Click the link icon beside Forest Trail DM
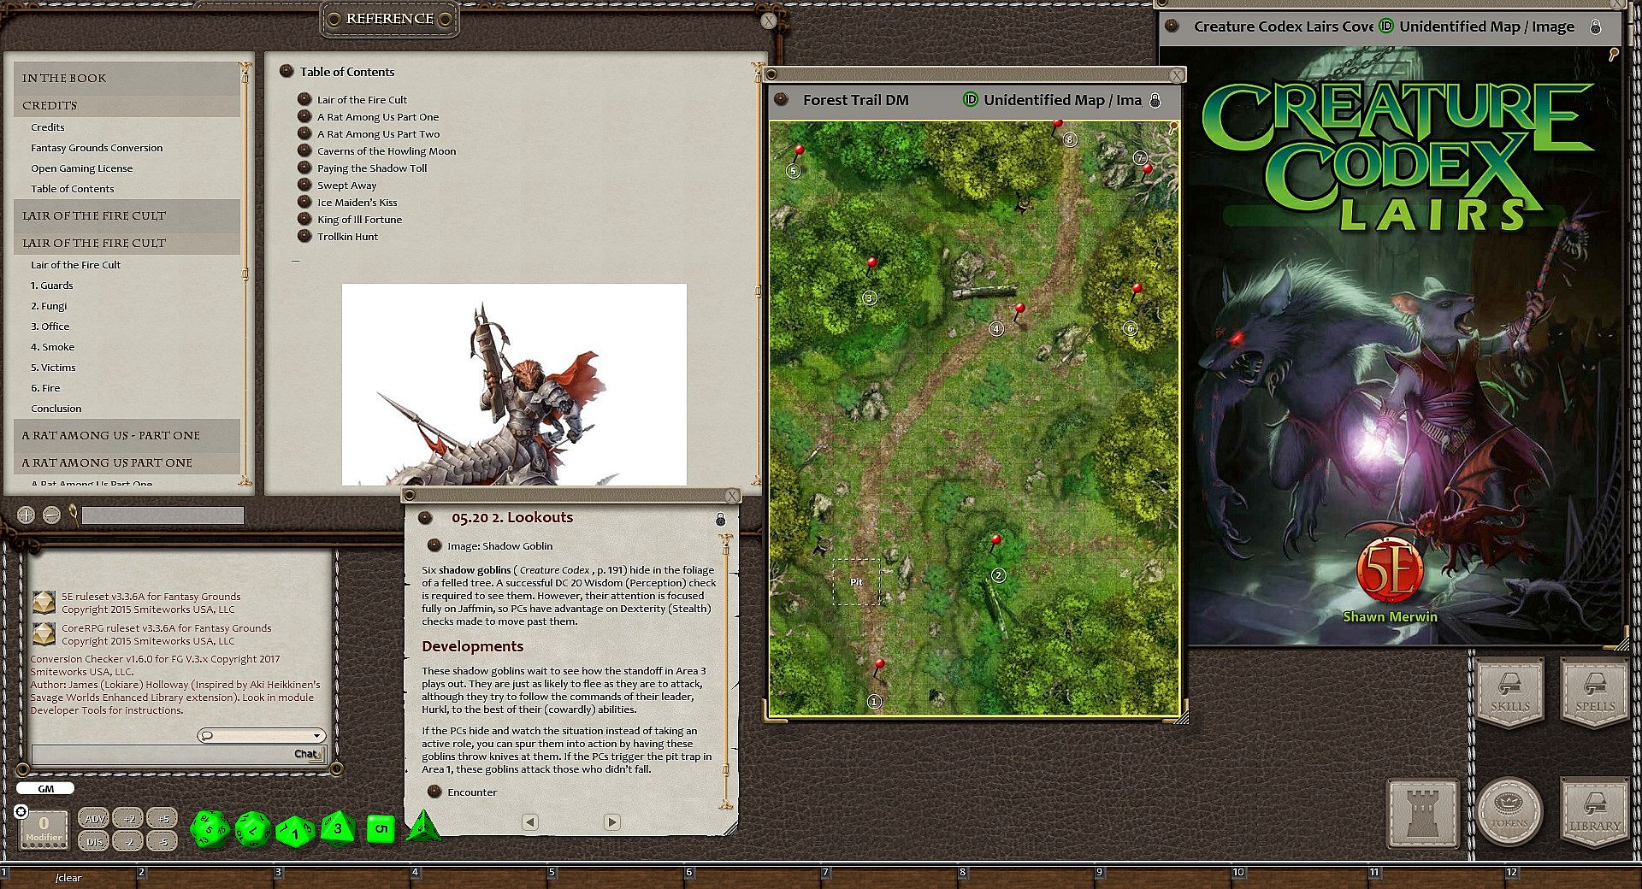The image size is (1642, 889). point(781,99)
